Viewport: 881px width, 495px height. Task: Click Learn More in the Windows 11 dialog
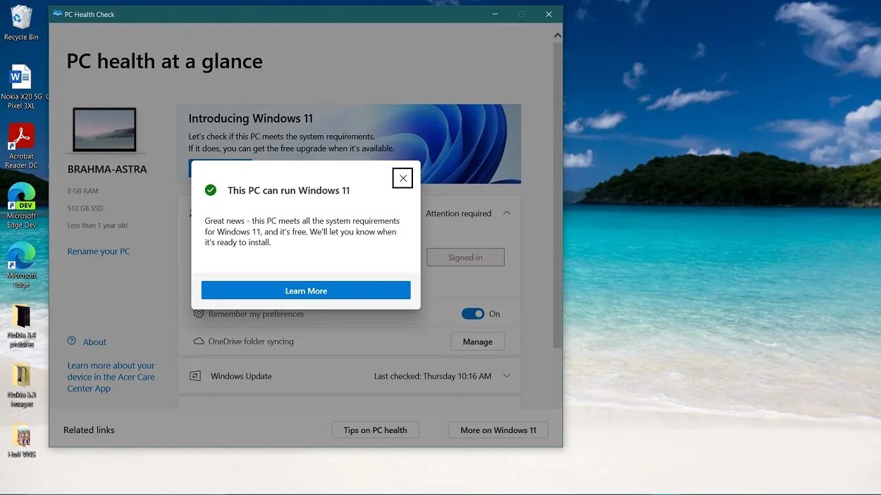tap(305, 290)
